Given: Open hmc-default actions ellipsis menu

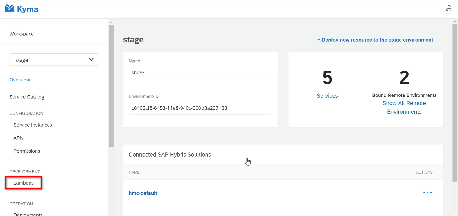Looking at the screenshot, I should coord(427,192).
